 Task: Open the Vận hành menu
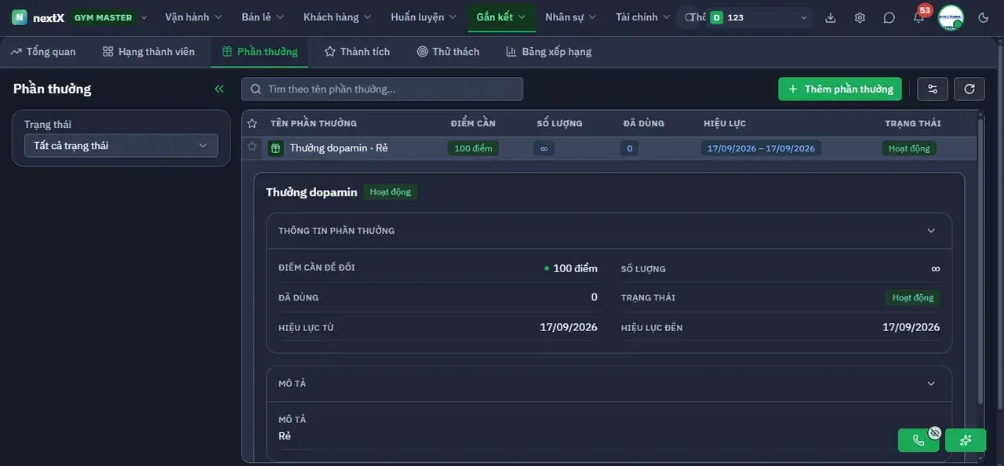click(x=194, y=17)
